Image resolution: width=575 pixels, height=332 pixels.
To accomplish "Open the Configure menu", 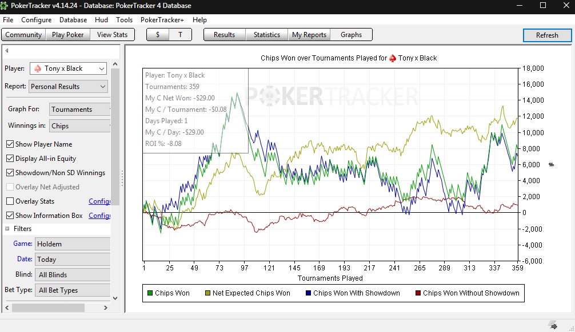I will [x=37, y=20].
